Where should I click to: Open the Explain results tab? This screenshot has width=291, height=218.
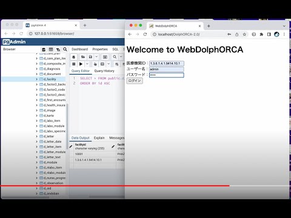pyautogui.click(x=99, y=138)
